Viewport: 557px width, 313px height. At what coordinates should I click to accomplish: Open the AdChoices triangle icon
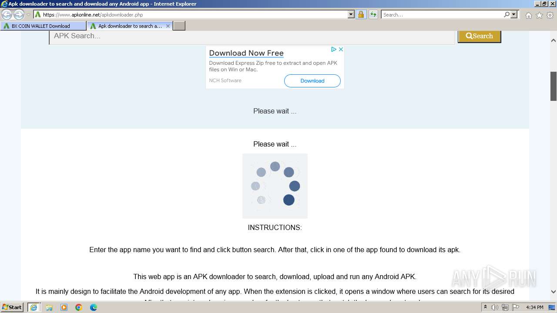[x=334, y=50]
